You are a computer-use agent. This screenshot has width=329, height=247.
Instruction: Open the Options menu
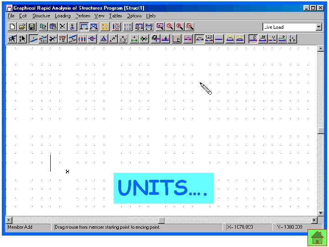click(134, 16)
